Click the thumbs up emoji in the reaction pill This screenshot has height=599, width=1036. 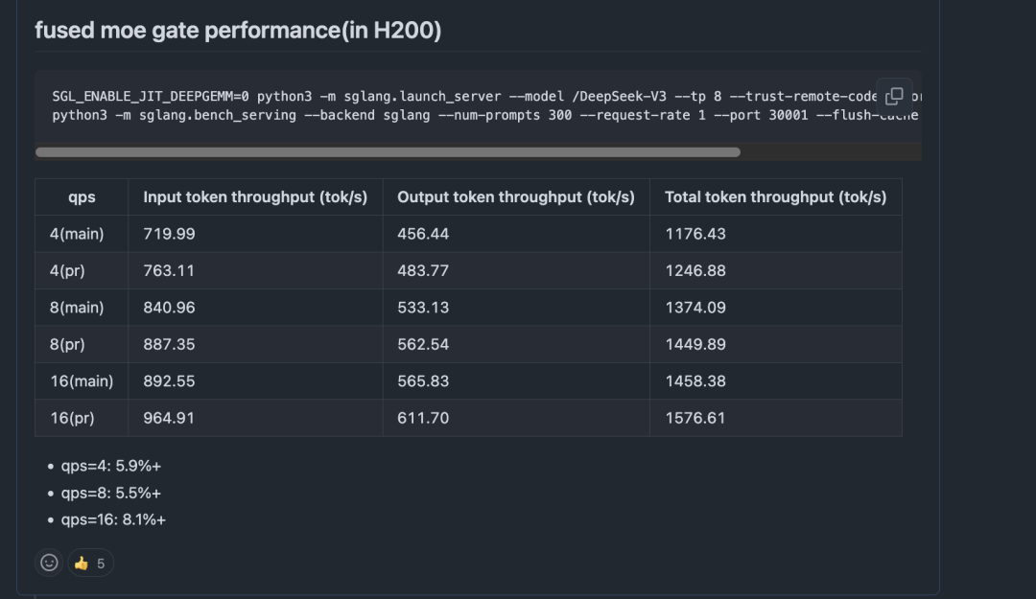point(82,563)
